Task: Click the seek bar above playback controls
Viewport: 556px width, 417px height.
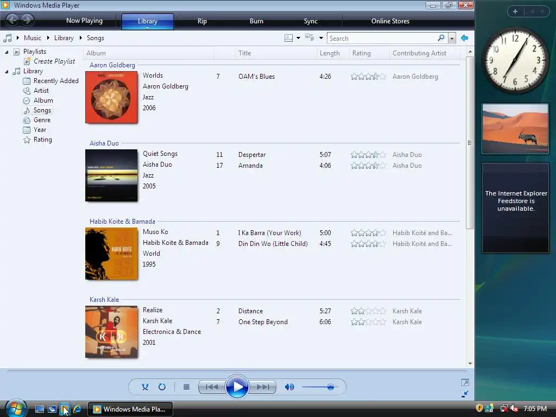Action: [237, 371]
